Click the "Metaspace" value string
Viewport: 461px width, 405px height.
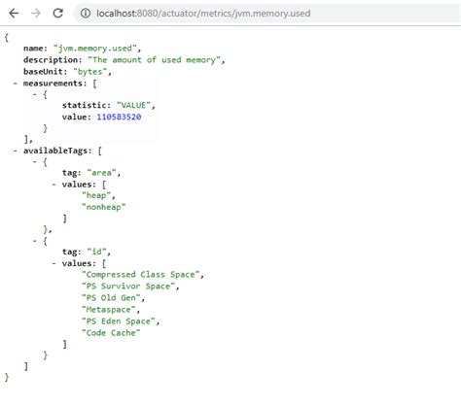point(109,310)
